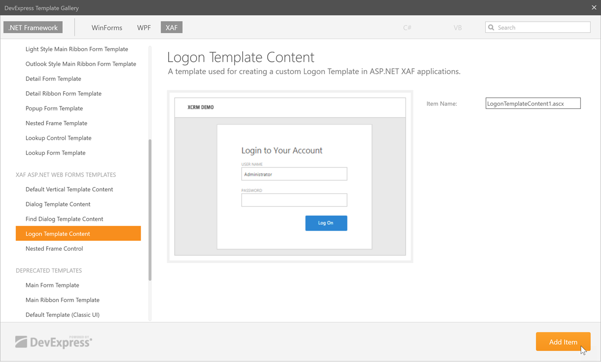Select the .NET Framework platform button
This screenshot has width=601, height=362.
pos(33,27)
